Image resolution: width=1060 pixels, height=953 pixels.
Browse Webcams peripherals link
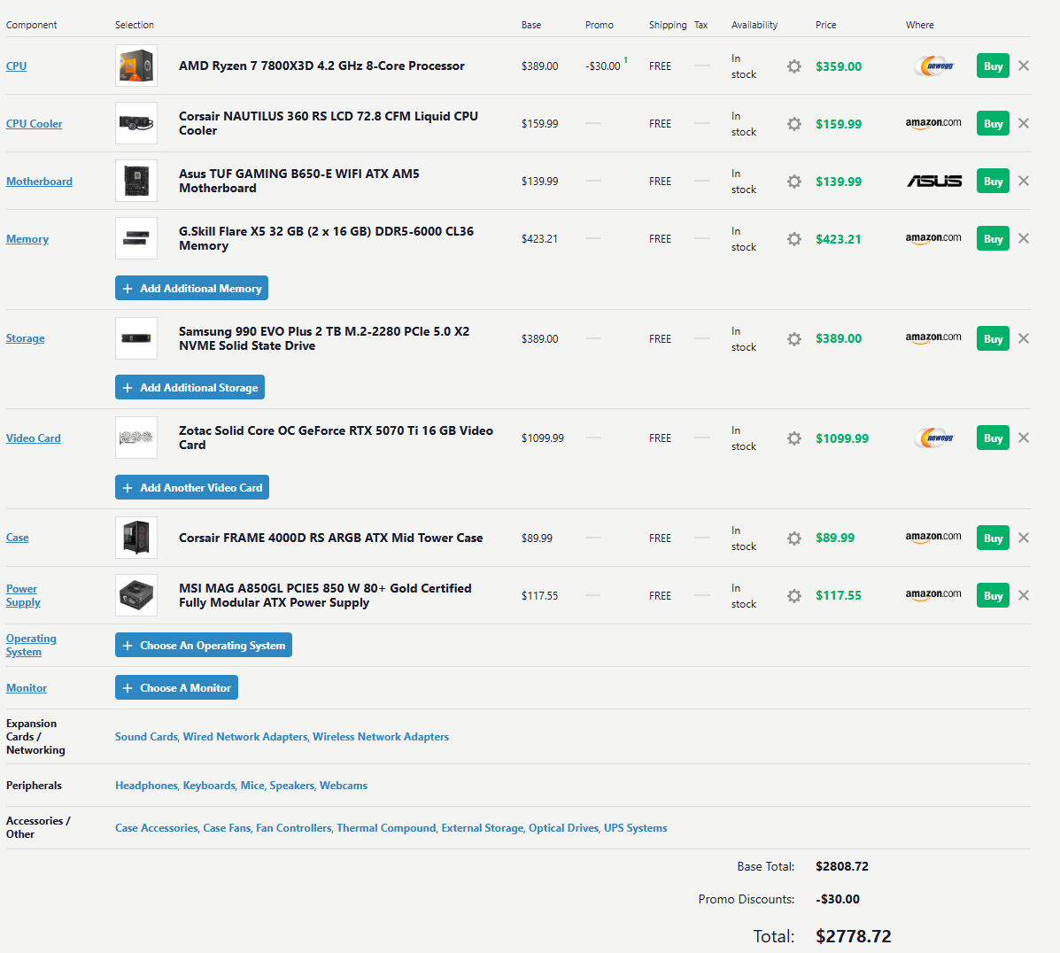[344, 786]
